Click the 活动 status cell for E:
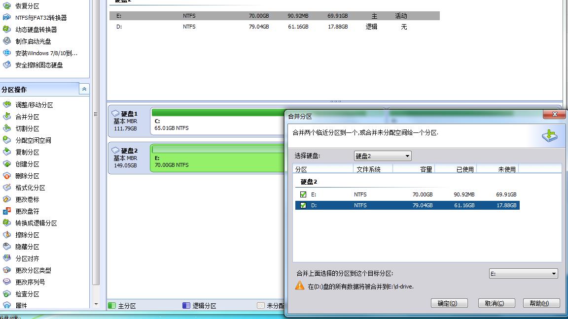 pyautogui.click(x=401, y=16)
